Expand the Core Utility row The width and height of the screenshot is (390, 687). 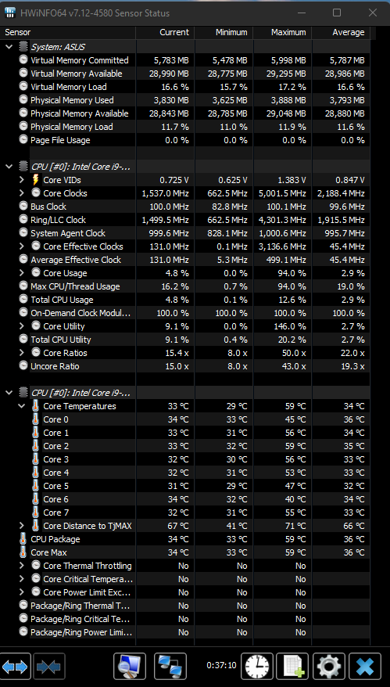[22, 326]
